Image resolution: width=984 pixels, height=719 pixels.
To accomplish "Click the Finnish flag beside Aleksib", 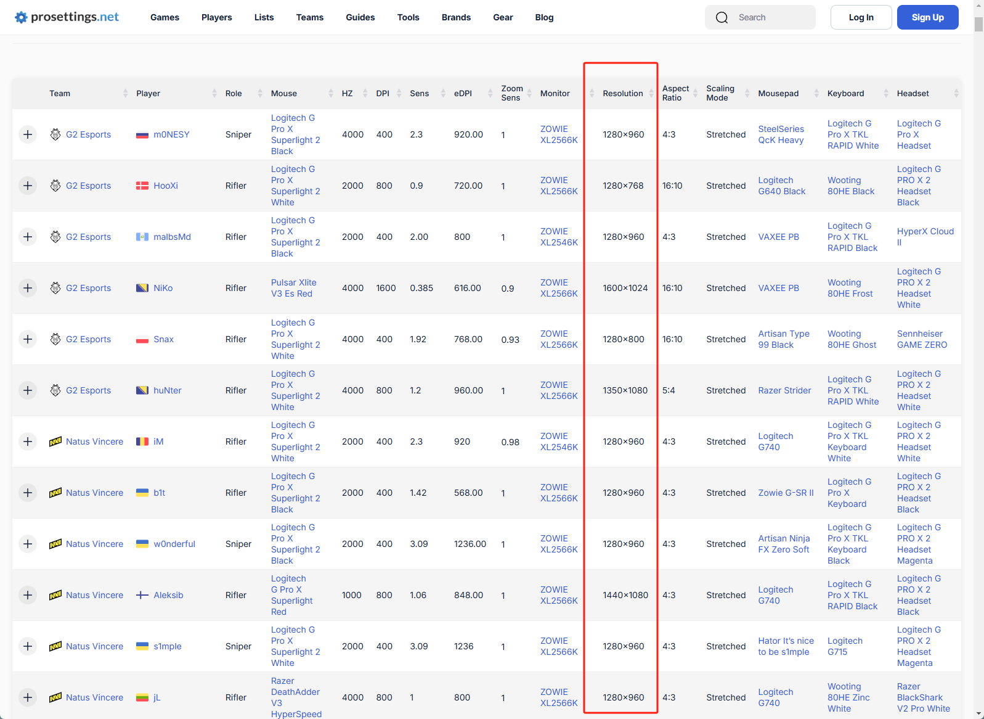I will tap(142, 595).
